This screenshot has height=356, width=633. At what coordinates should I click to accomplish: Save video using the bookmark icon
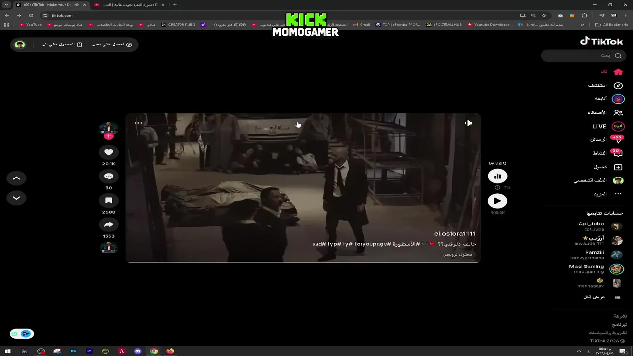[109, 200]
